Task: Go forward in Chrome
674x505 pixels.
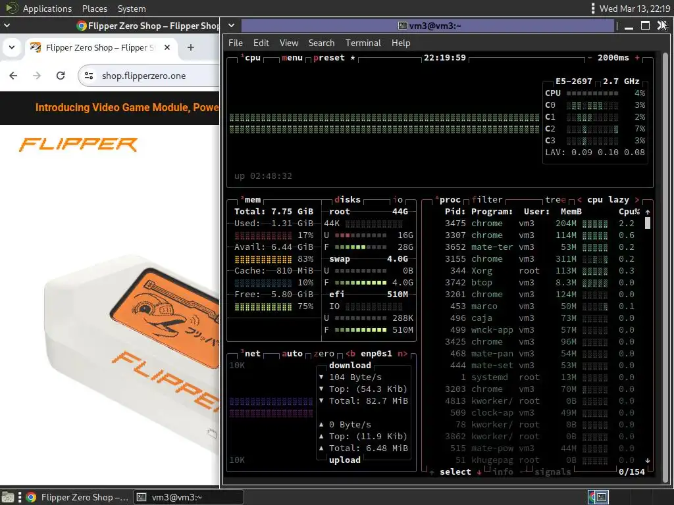Action: tap(37, 76)
